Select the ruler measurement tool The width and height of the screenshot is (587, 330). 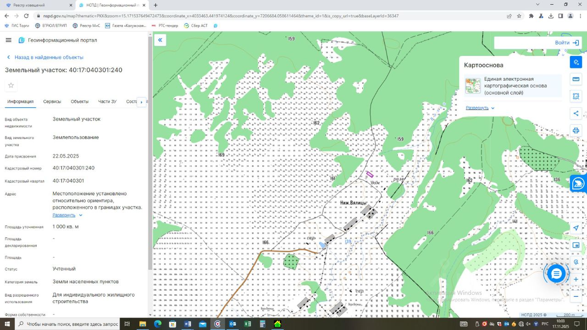[576, 79]
